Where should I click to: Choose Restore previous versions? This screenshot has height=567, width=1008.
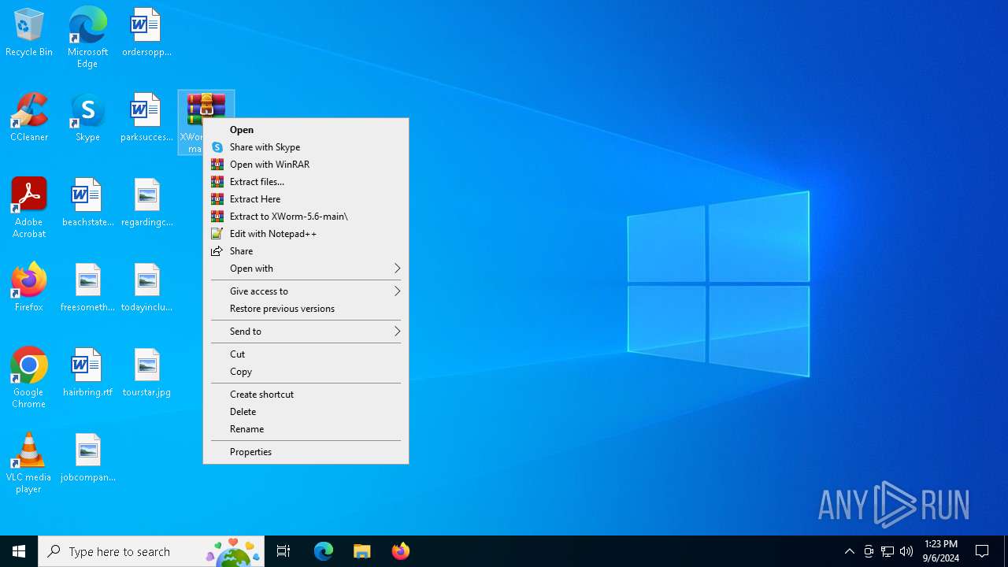pyautogui.click(x=306, y=309)
